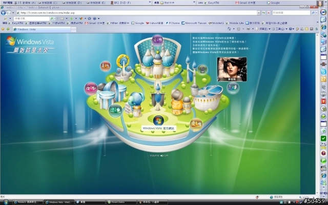Viewport: 328px width, 205px height.
Task: Click the green checkmark icon in right sidebar
Action: (x=323, y=138)
